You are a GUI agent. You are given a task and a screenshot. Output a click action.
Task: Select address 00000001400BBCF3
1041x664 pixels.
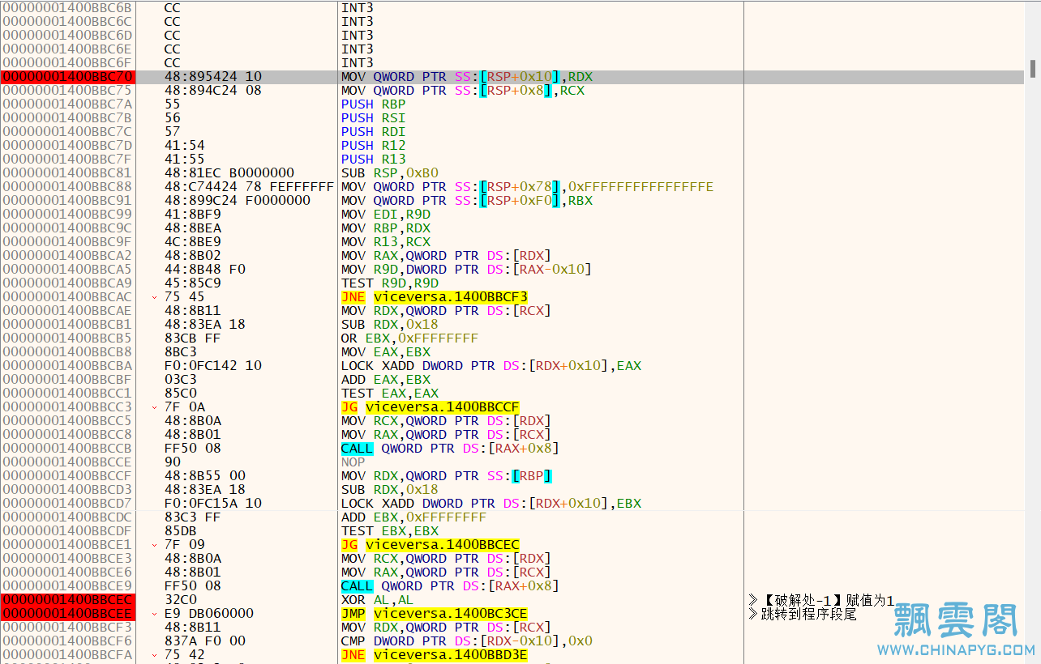tap(67, 628)
